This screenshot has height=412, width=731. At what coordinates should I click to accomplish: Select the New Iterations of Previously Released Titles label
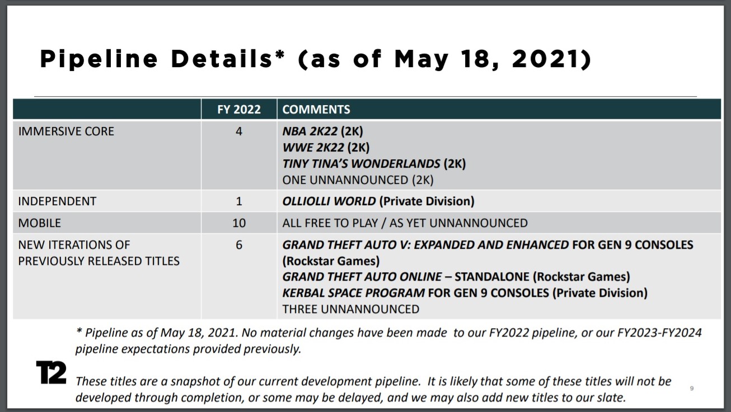[99, 253]
